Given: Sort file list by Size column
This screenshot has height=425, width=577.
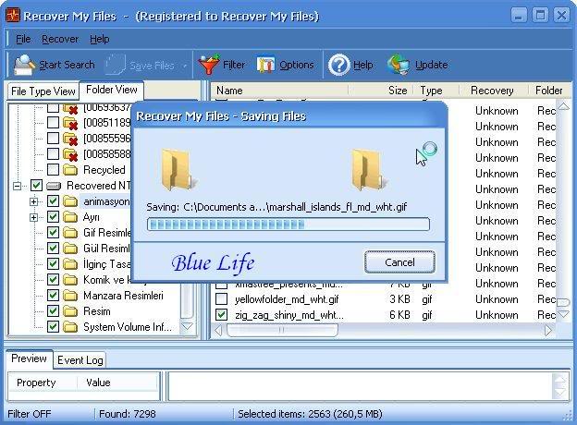Looking at the screenshot, I should point(381,91).
